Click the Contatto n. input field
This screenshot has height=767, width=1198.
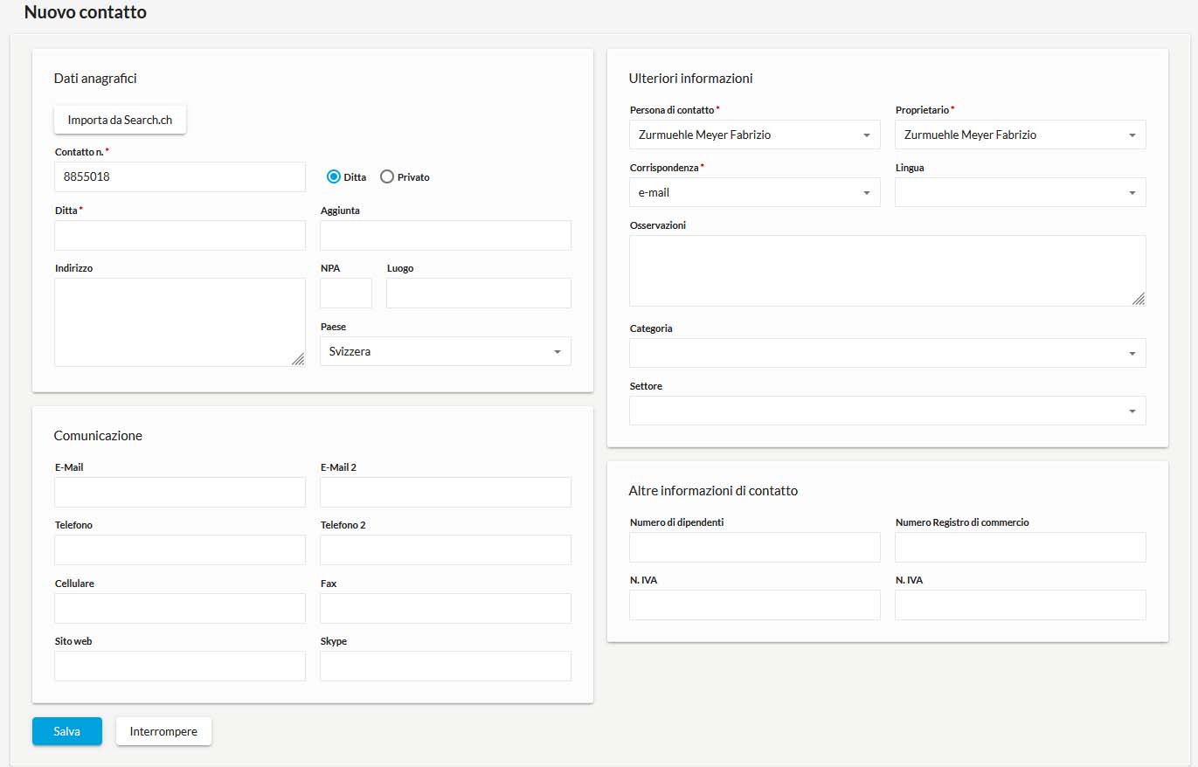coord(179,176)
